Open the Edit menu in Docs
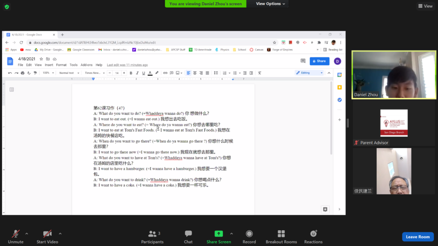Image resolution: width=438 pixels, height=246 pixels. pyautogui.click(x=29, y=65)
